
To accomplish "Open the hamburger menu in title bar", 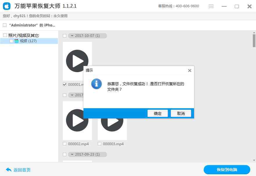I will pos(211,6).
